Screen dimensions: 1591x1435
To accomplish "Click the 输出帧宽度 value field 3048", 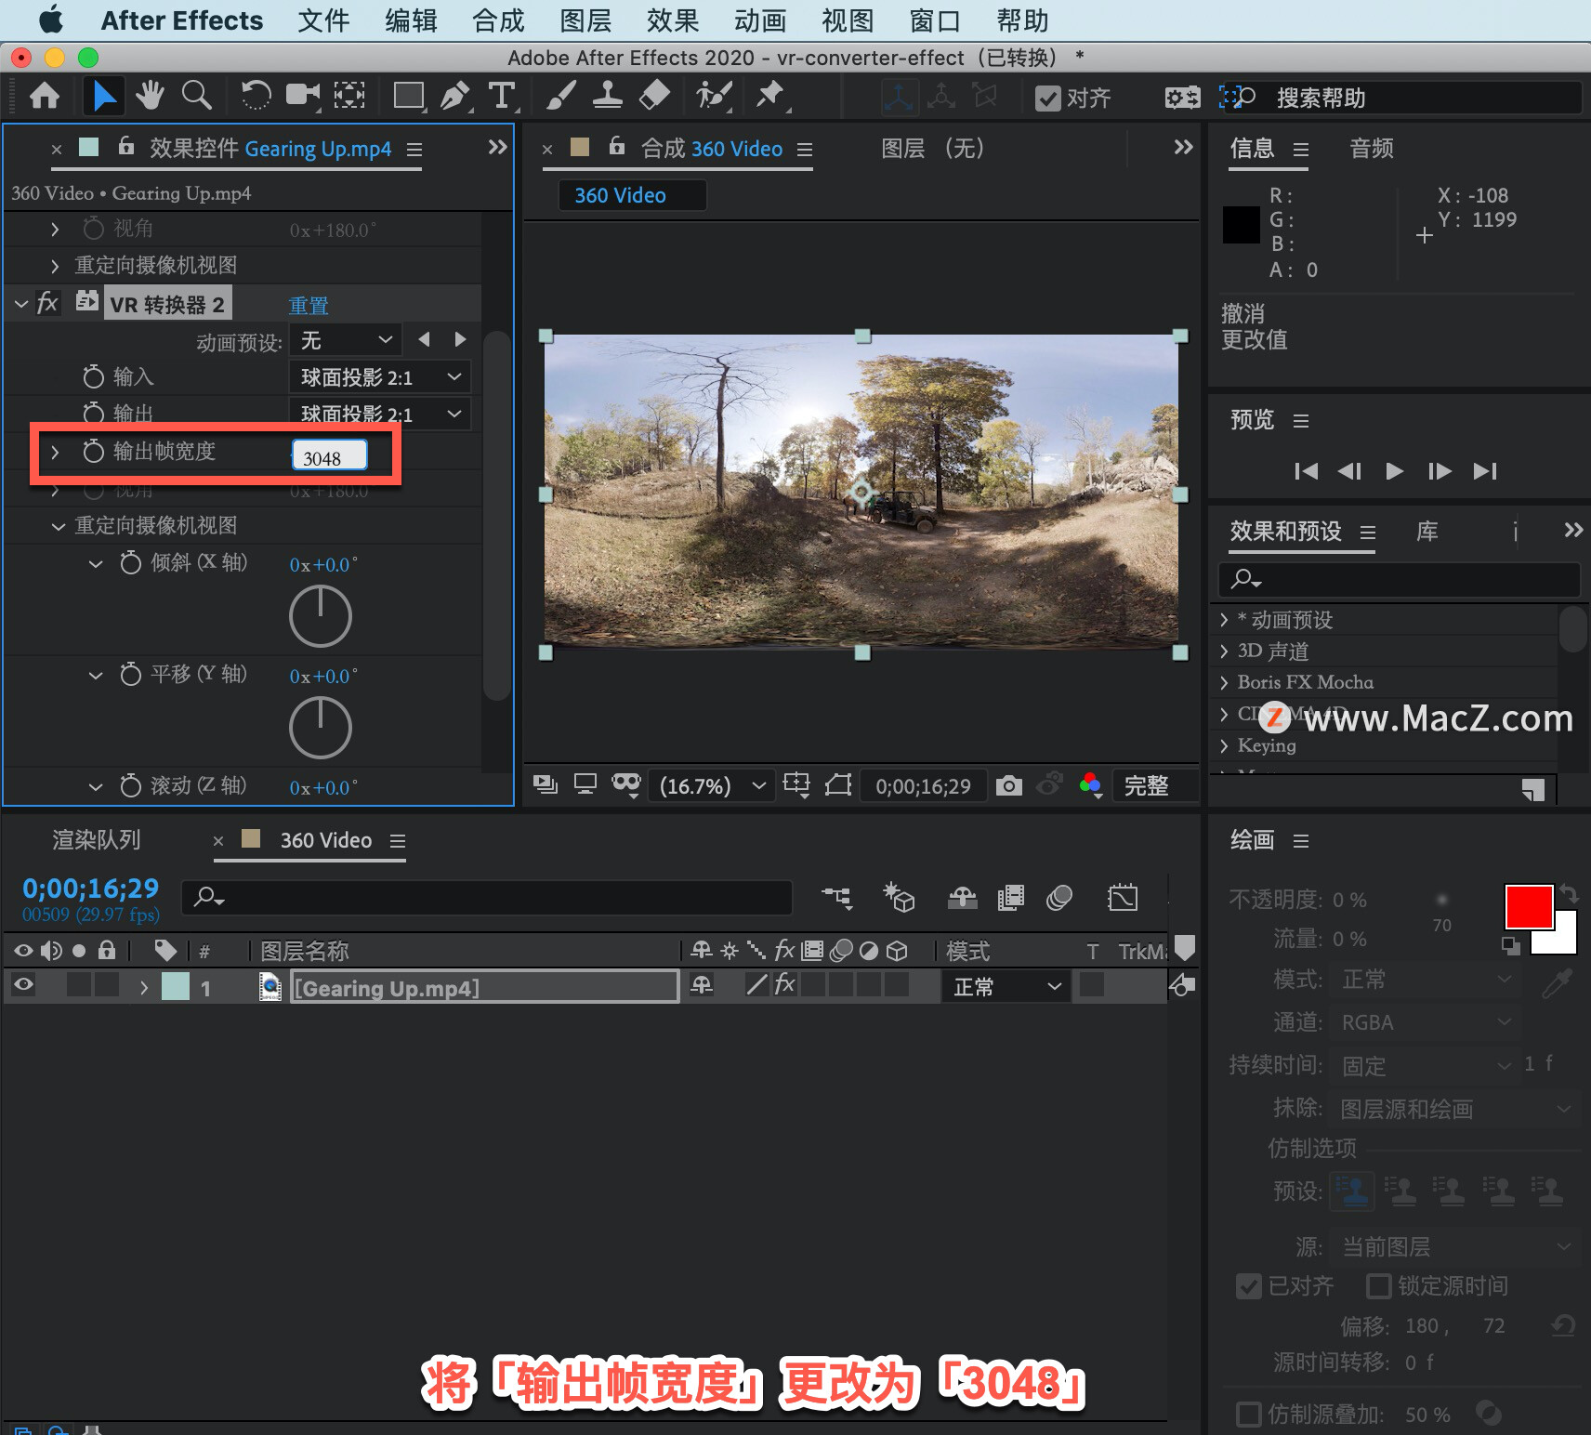I will click(330, 455).
